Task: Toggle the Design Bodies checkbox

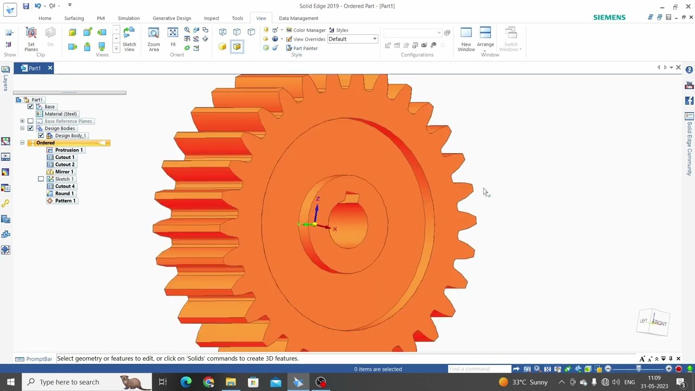Action: click(x=30, y=128)
